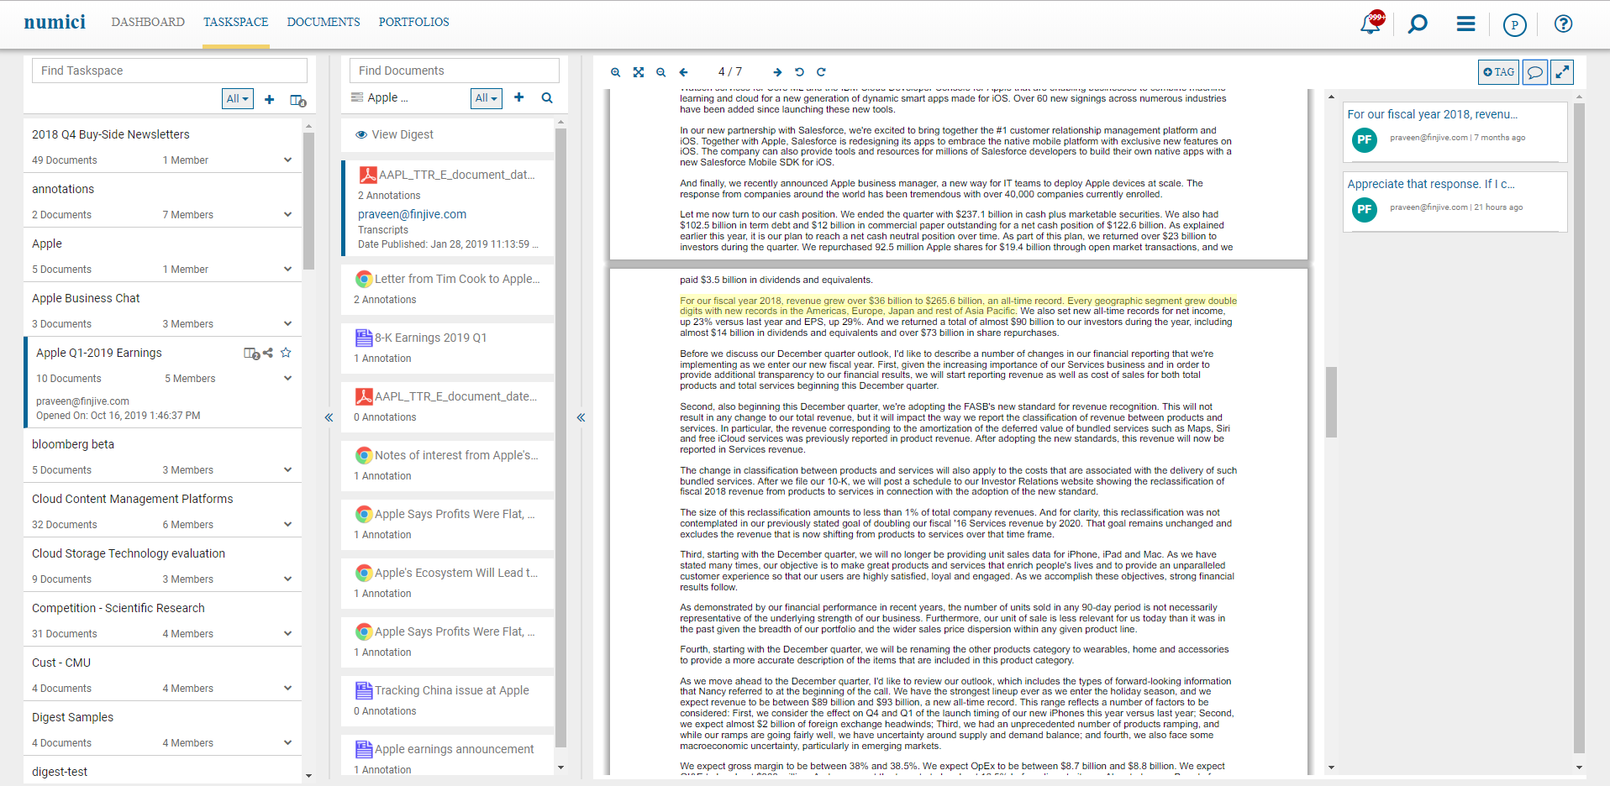
Task: Open the Portfolios tab
Action: [x=414, y=22]
